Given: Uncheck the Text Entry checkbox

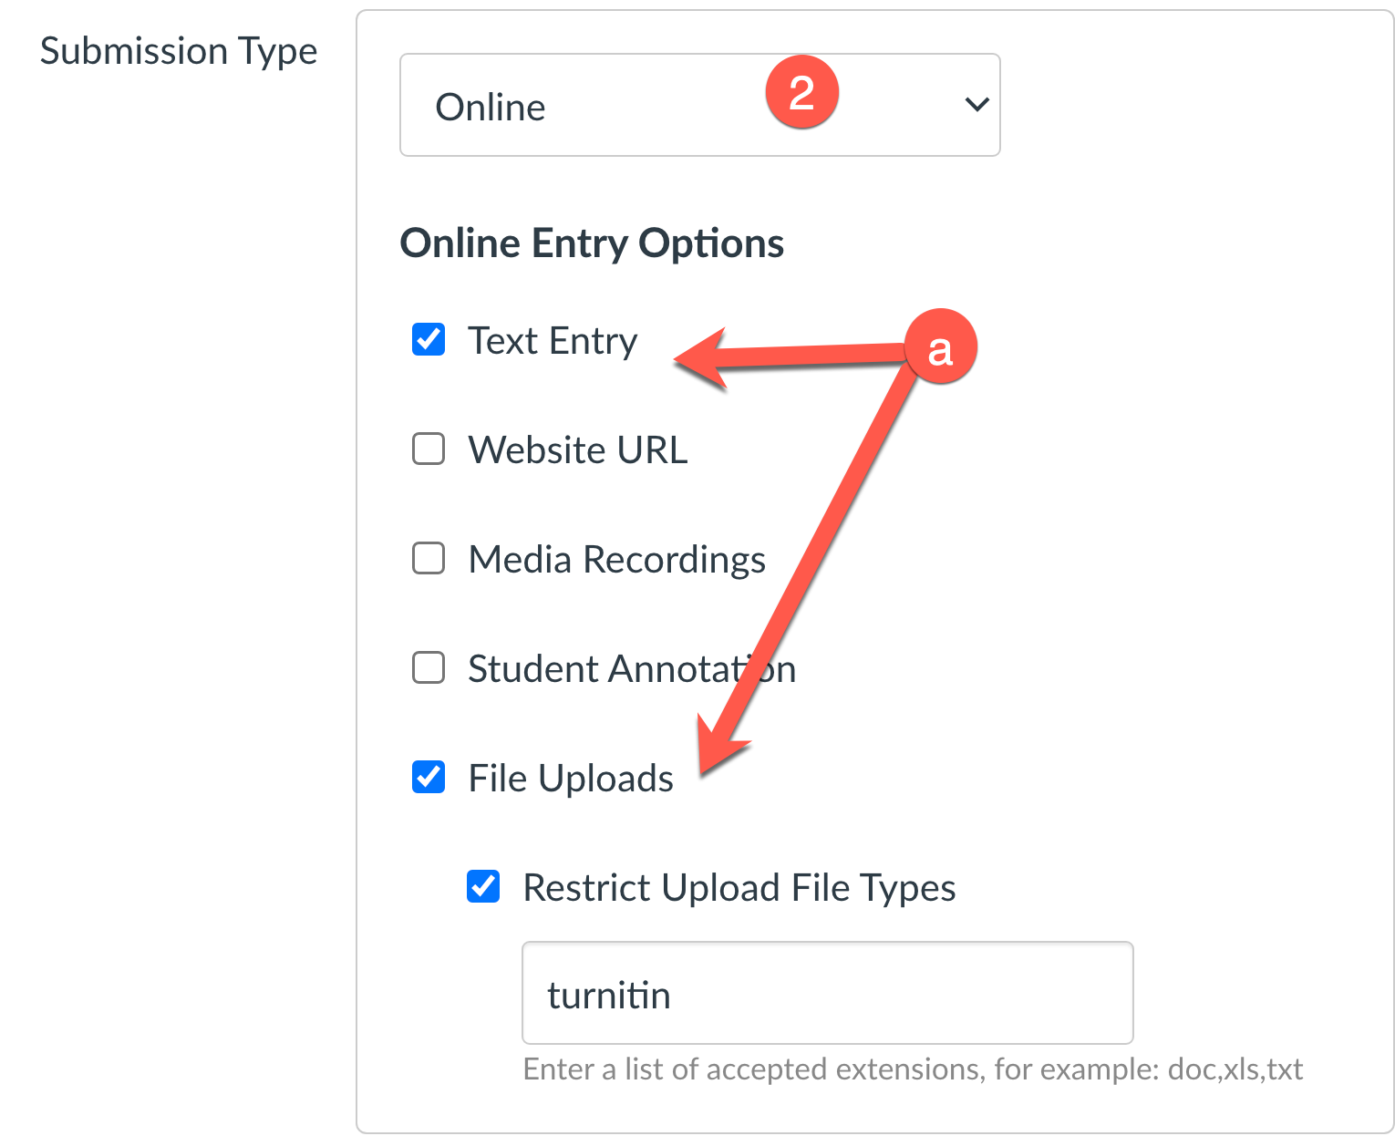Looking at the screenshot, I should (429, 339).
